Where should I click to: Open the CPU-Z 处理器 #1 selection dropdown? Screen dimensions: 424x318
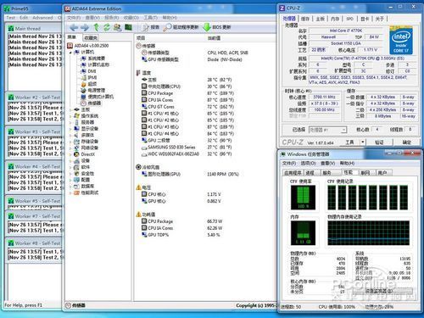327,130
